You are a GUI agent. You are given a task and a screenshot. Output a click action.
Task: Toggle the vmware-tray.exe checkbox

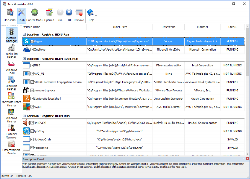point(32,91)
